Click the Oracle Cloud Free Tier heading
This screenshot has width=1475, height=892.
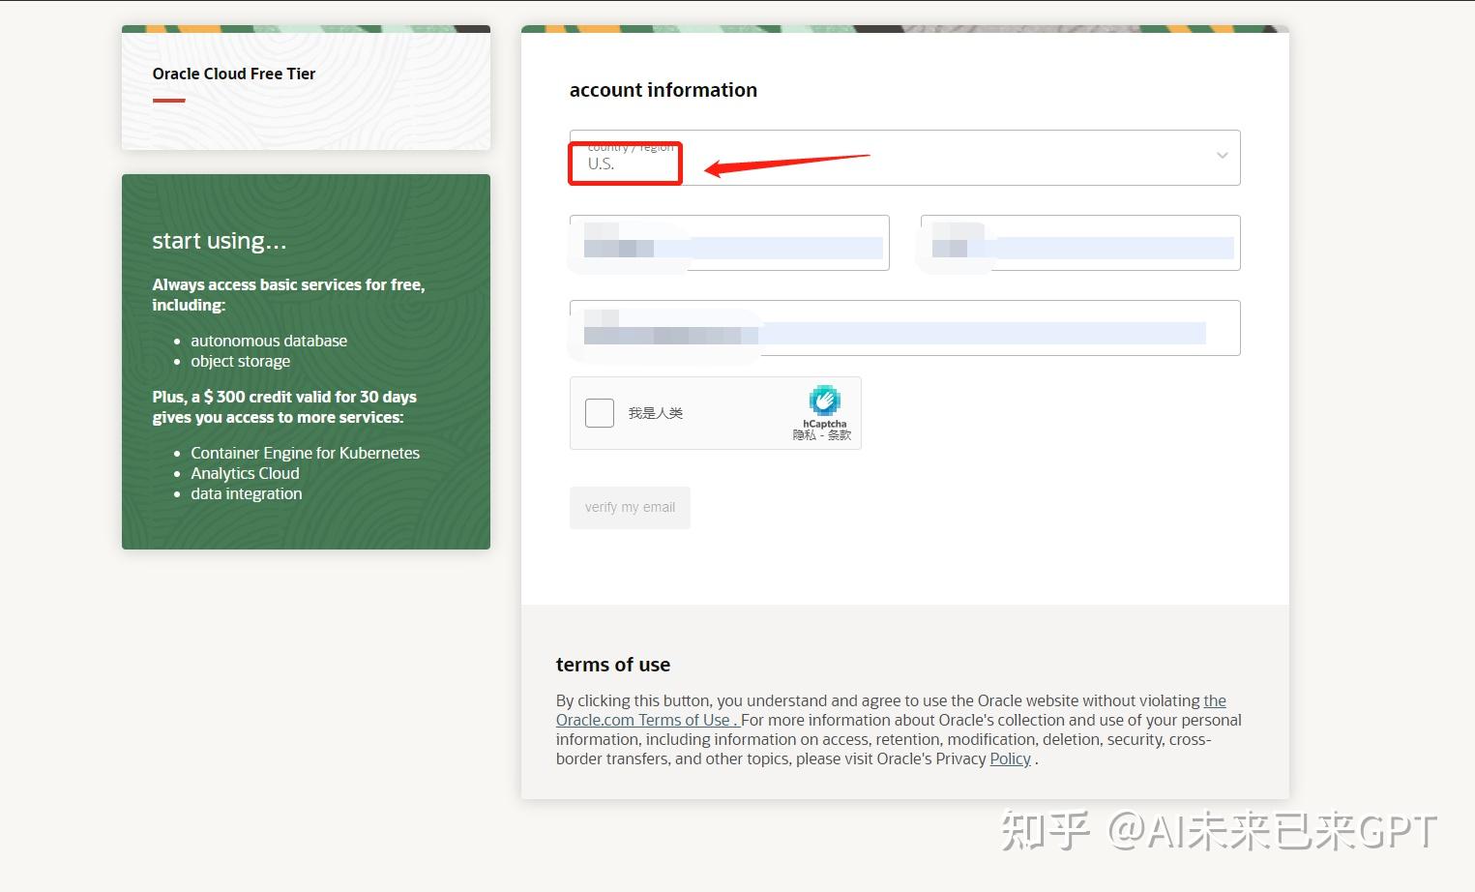click(234, 74)
